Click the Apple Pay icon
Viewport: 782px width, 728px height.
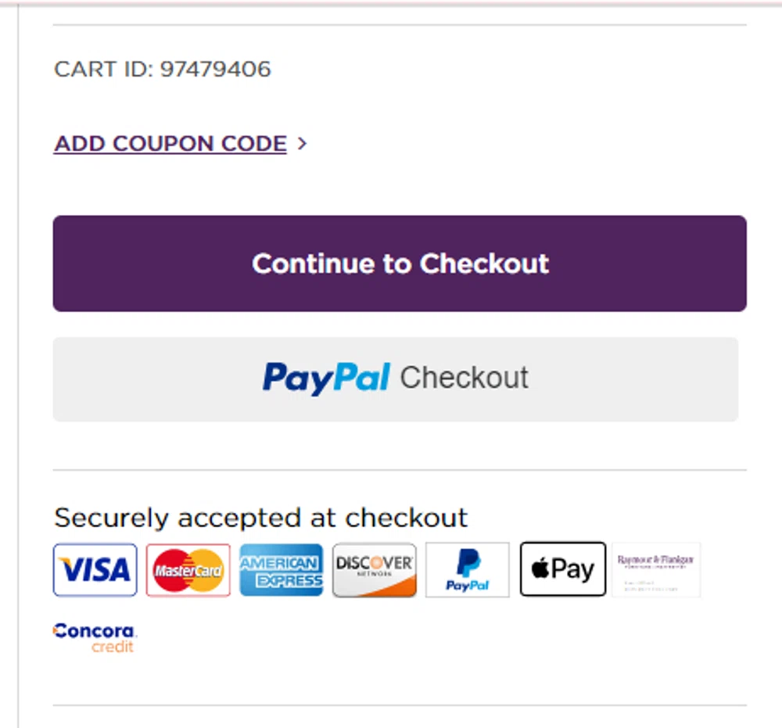coord(562,569)
